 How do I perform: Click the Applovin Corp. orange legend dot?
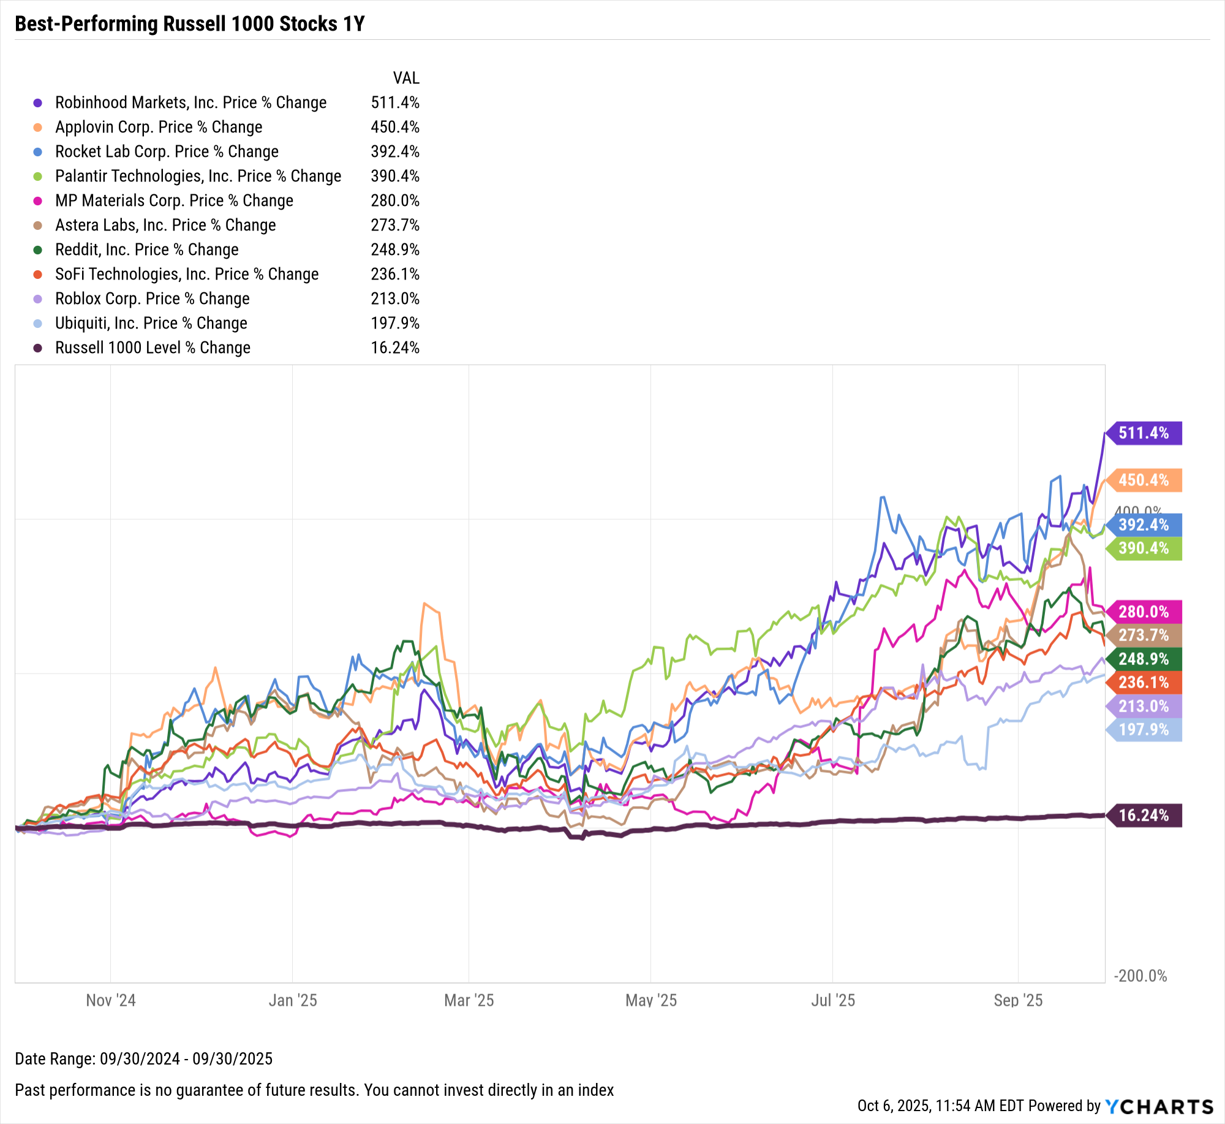tap(38, 127)
